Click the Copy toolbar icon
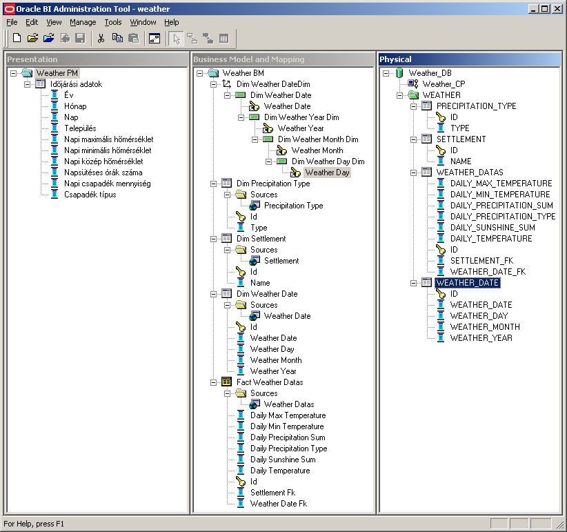Screen dimensions: 567x532 click(117, 38)
